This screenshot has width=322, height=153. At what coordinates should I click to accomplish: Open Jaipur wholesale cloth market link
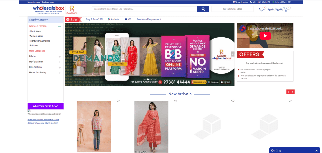(42, 123)
